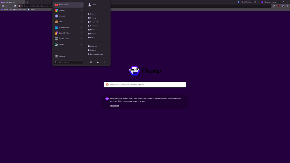Open the Graphics app category

pos(68,10)
